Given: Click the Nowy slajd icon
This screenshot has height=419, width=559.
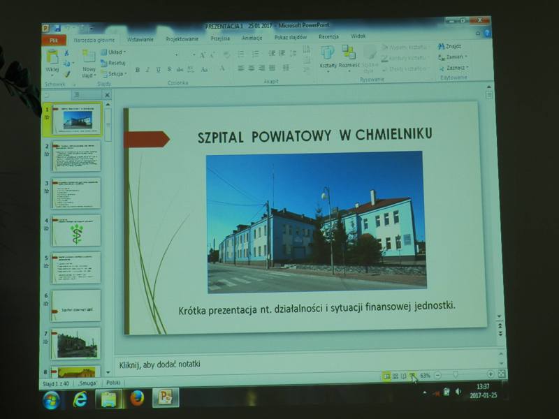Looking at the screenshot, I should pyautogui.click(x=89, y=57).
